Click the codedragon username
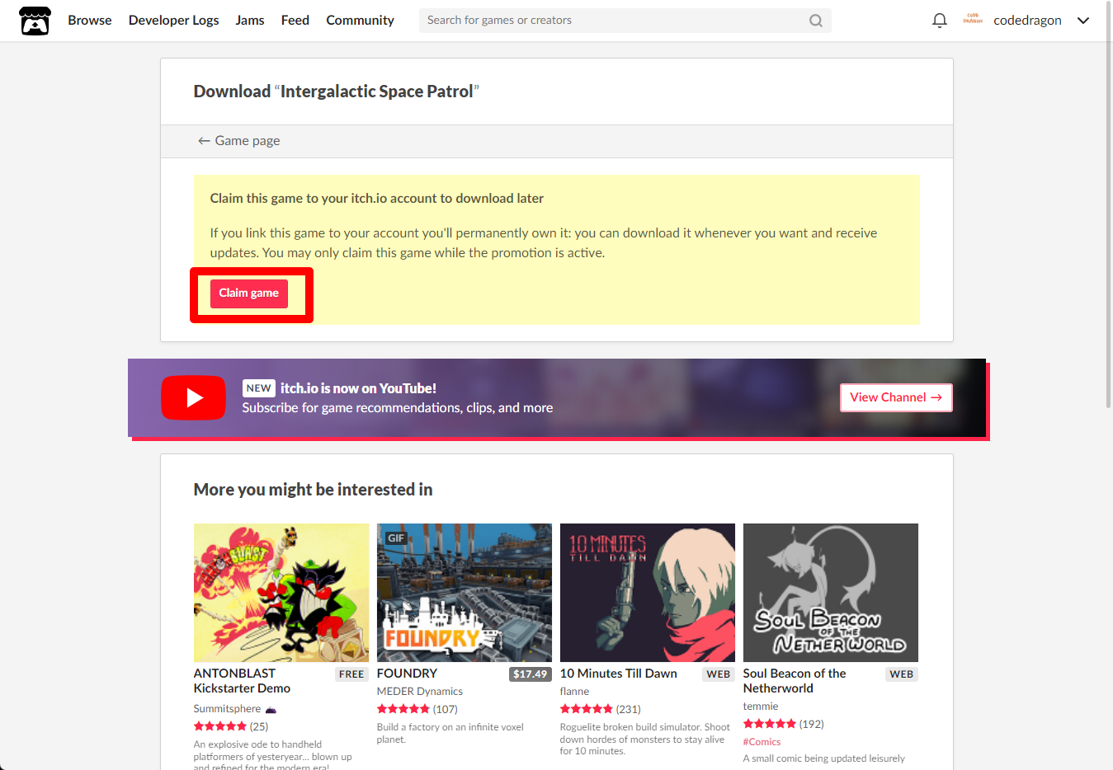Image resolution: width=1113 pixels, height=770 pixels. (x=1027, y=20)
